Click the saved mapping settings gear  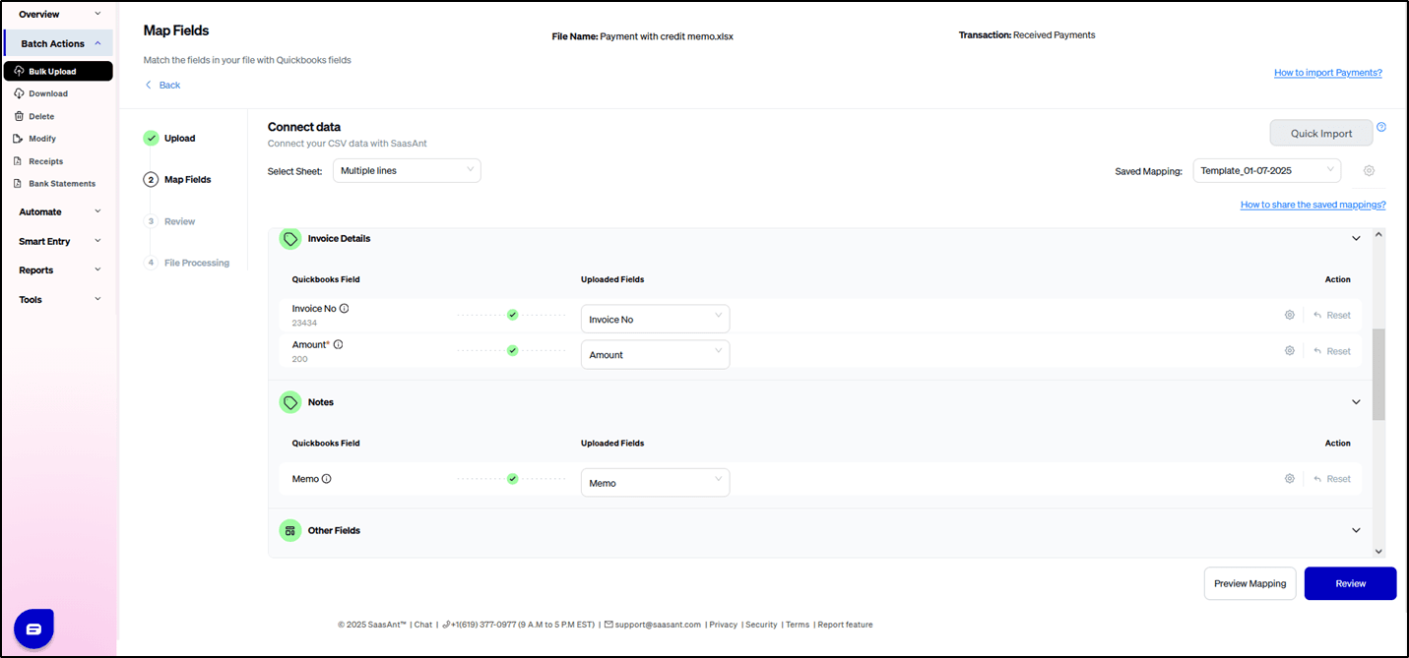[x=1369, y=171]
